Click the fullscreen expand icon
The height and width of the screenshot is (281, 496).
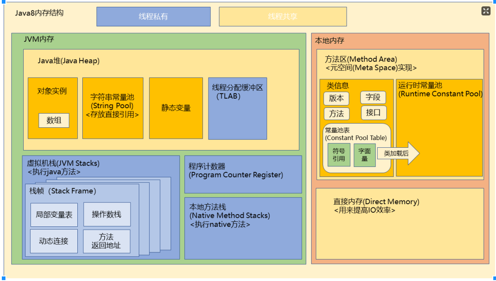click(486, 11)
